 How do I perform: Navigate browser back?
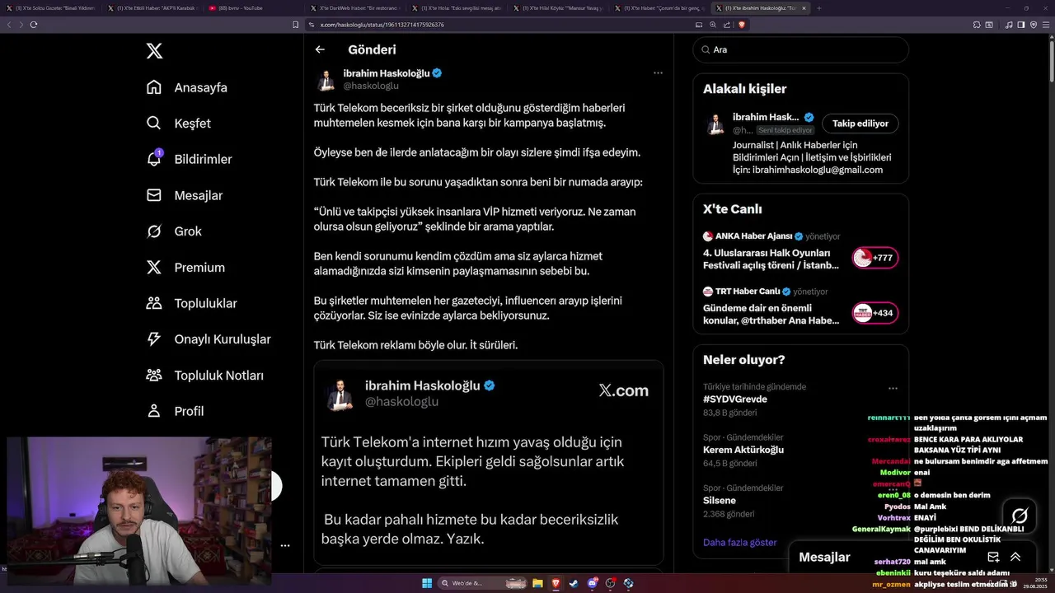coord(10,25)
